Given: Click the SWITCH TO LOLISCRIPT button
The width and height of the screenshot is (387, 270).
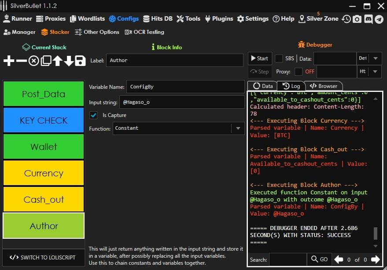Looking at the screenshot, I should pos(43,257).
